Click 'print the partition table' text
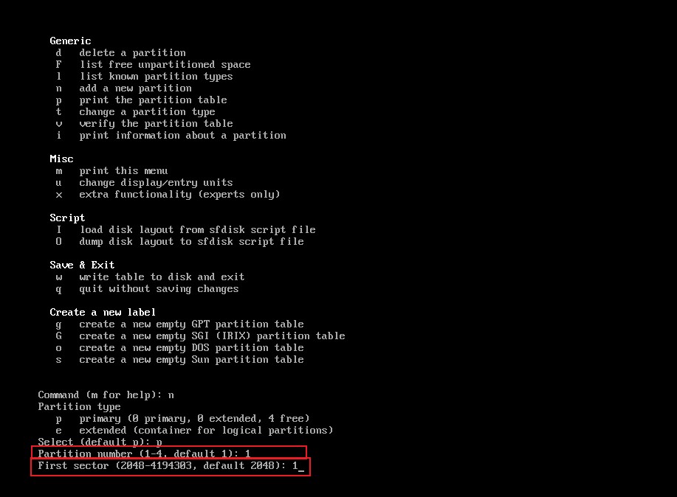 (x=153, y=100)
